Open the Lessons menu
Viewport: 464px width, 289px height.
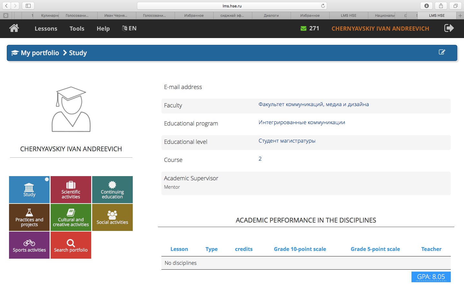click(x=46, y=29)
